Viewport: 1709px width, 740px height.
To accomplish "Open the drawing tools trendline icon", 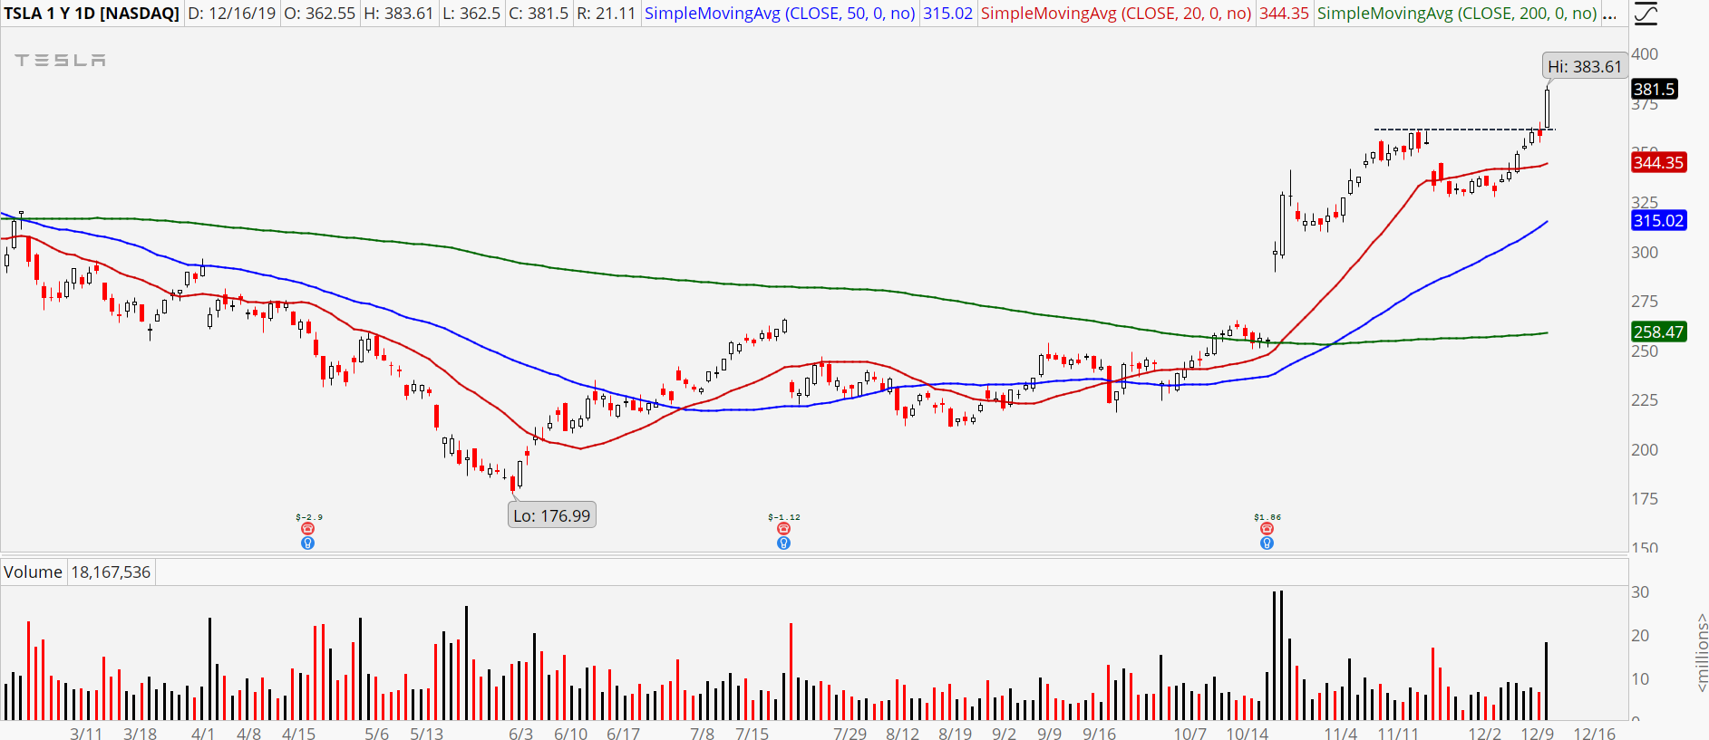I will (1645, 13).
